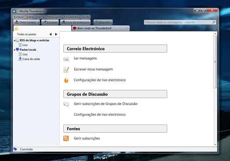The width and height of the screenshot is (230, 161).
Task: Click the Correio Electrónico section header
Action: [x=115, y=48]
